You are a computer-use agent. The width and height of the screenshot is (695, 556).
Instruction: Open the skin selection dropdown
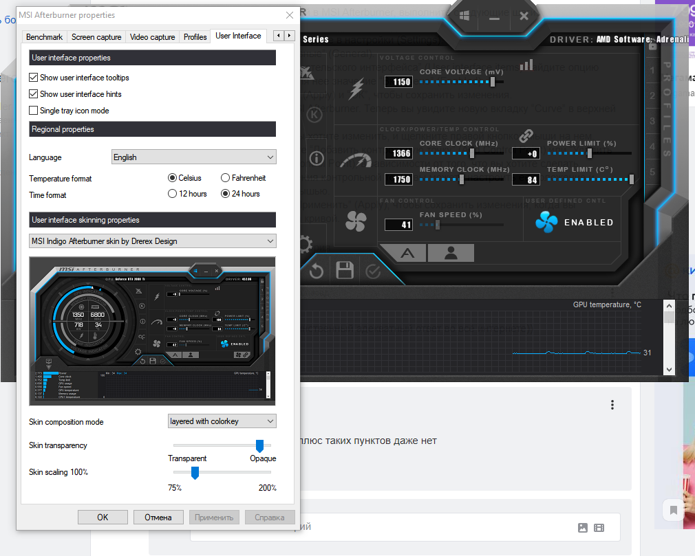click(152, 241)
